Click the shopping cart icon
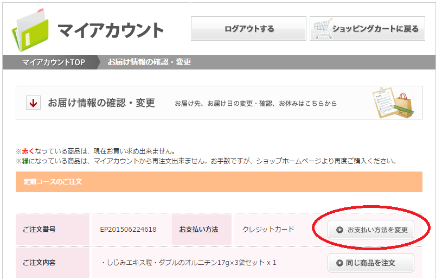This screenshot has height=279, width=442. pos(323,28)
